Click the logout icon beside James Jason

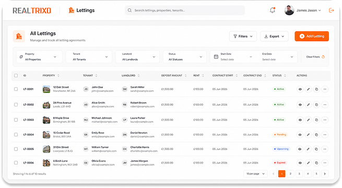331,10
